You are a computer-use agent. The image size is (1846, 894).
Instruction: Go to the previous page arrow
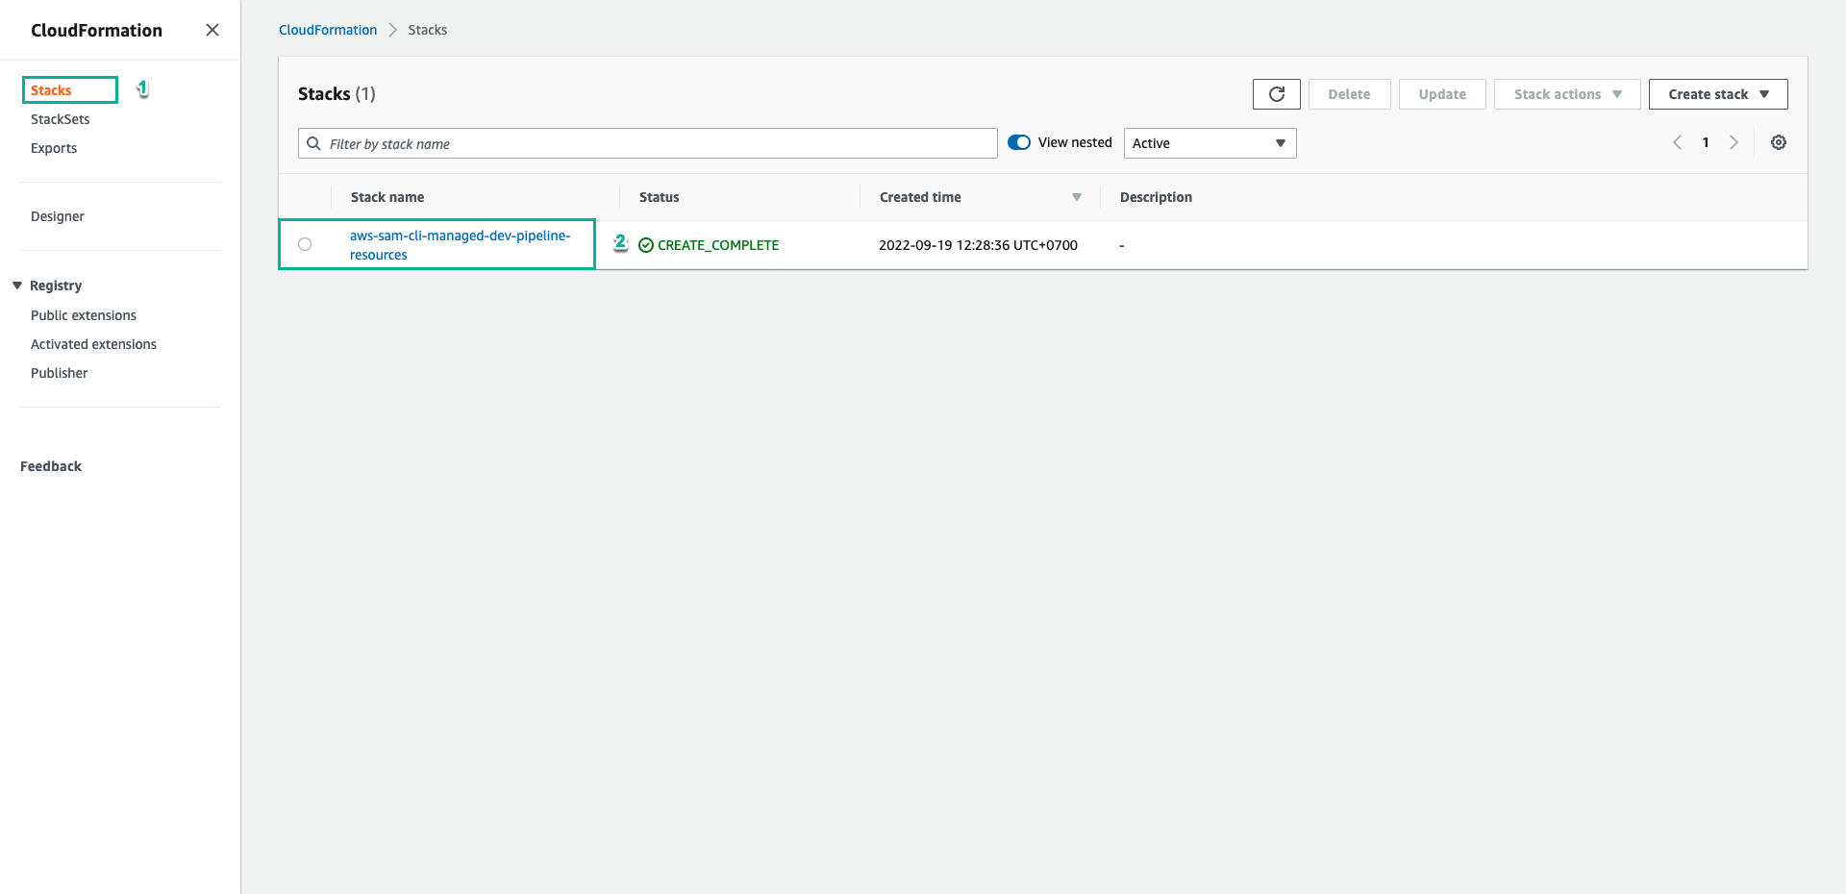pos(1677,142)
